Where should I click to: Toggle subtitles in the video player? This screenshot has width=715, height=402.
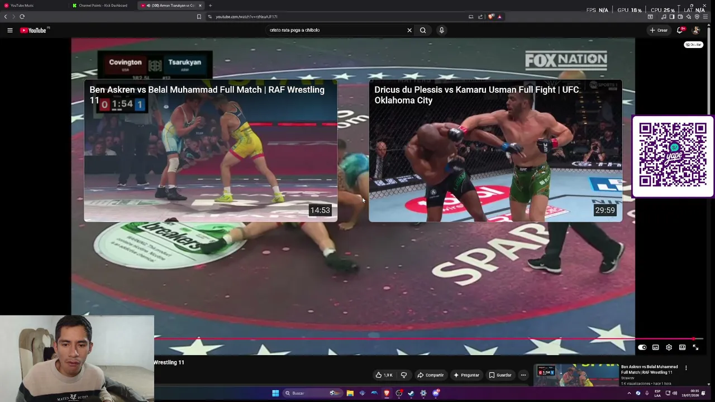click(656, 347)
